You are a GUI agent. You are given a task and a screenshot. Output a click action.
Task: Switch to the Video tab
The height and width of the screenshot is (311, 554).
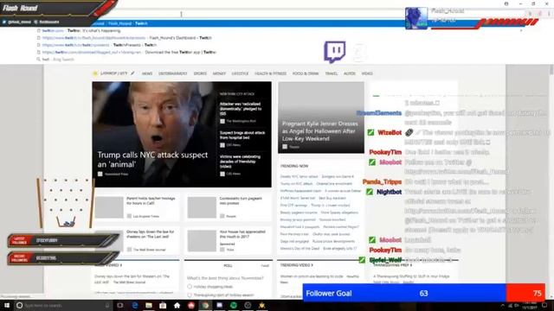(367, 73)
